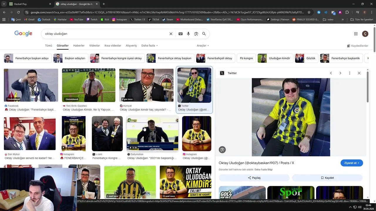Screen dimensions: 376x211
Task: Open preview panel three-dot options
Action: (x=350, y=73)
